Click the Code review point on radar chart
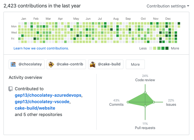 [145, 92]
